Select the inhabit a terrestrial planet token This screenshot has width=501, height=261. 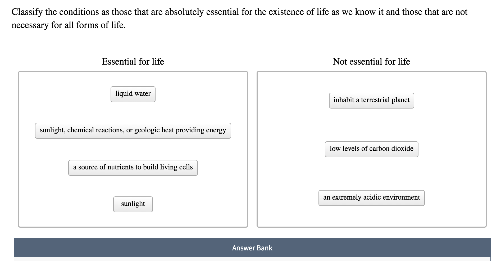point(371,100)
